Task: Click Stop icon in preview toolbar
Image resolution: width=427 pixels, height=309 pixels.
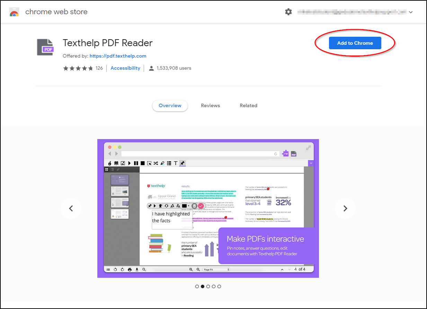Action: 143,163
